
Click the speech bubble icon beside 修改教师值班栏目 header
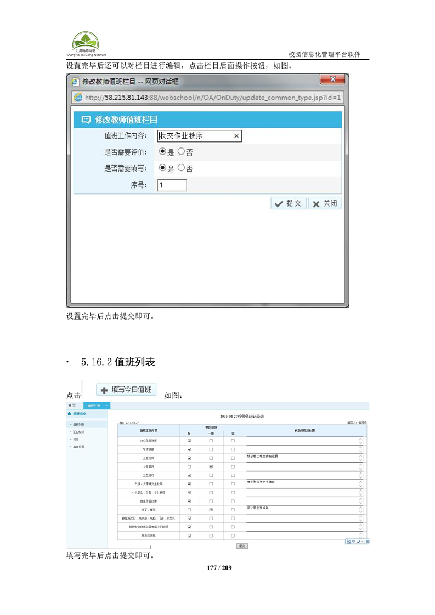(86, 119)
